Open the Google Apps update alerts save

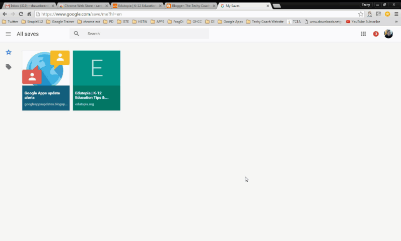click(46, 80)
